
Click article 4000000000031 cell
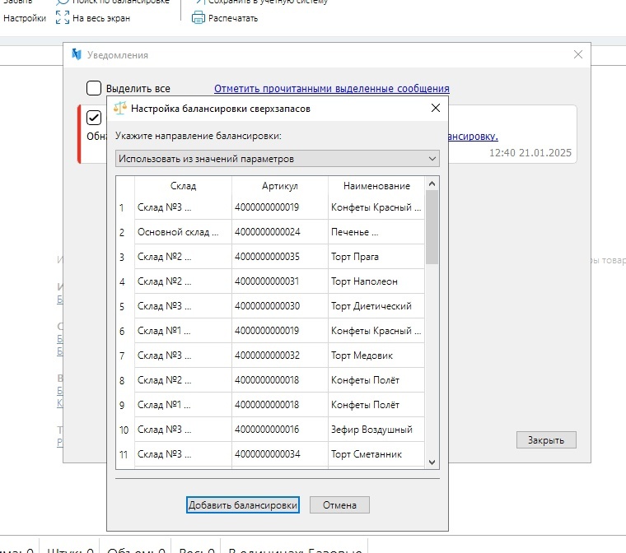coord(280,281)
